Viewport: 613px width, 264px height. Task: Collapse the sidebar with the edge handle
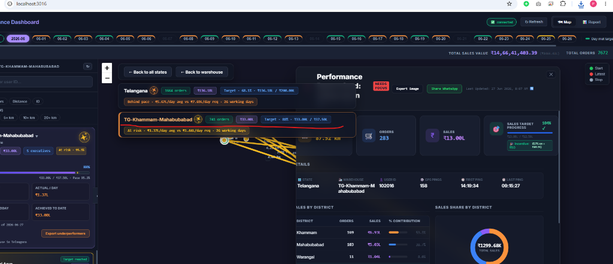97,196
